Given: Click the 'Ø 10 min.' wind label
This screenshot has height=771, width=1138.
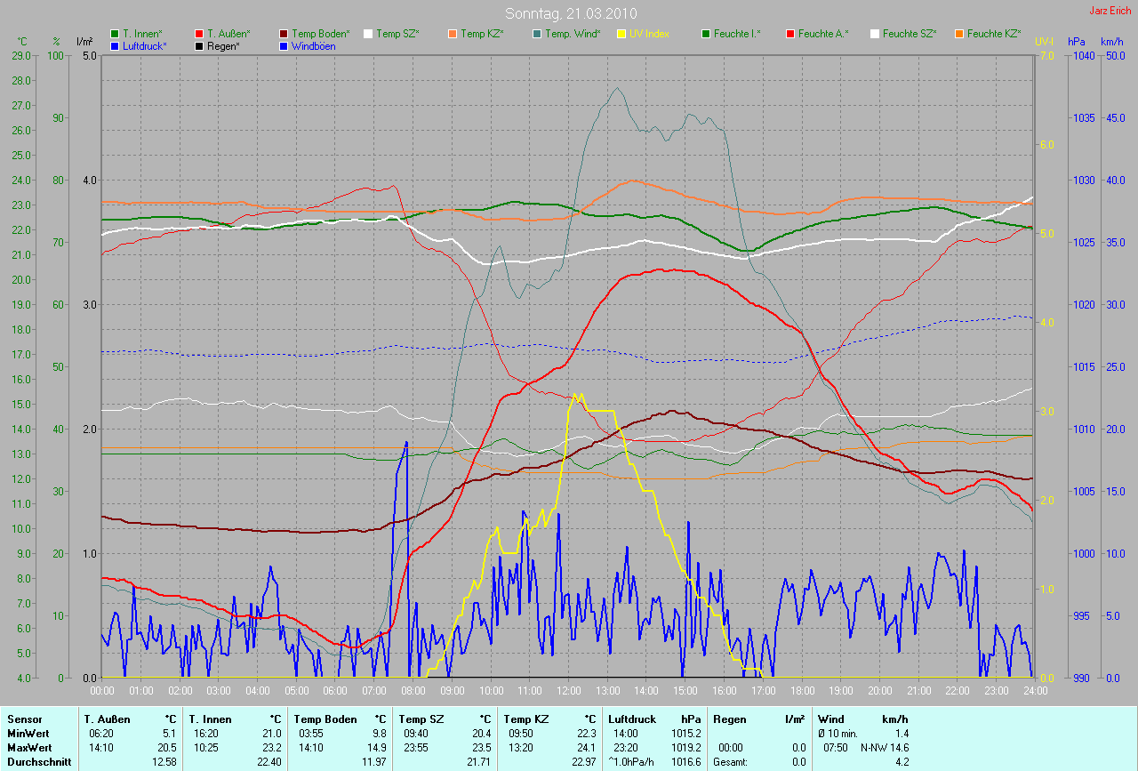Looking at the screenshot, I should click(838, 734).
